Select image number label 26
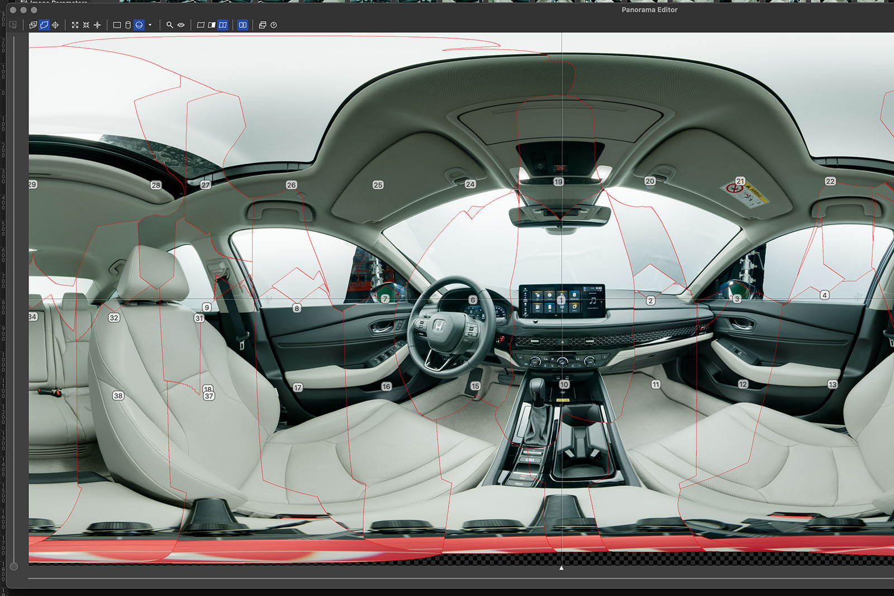This screenshot has height=596, width=894. [291, 185]
